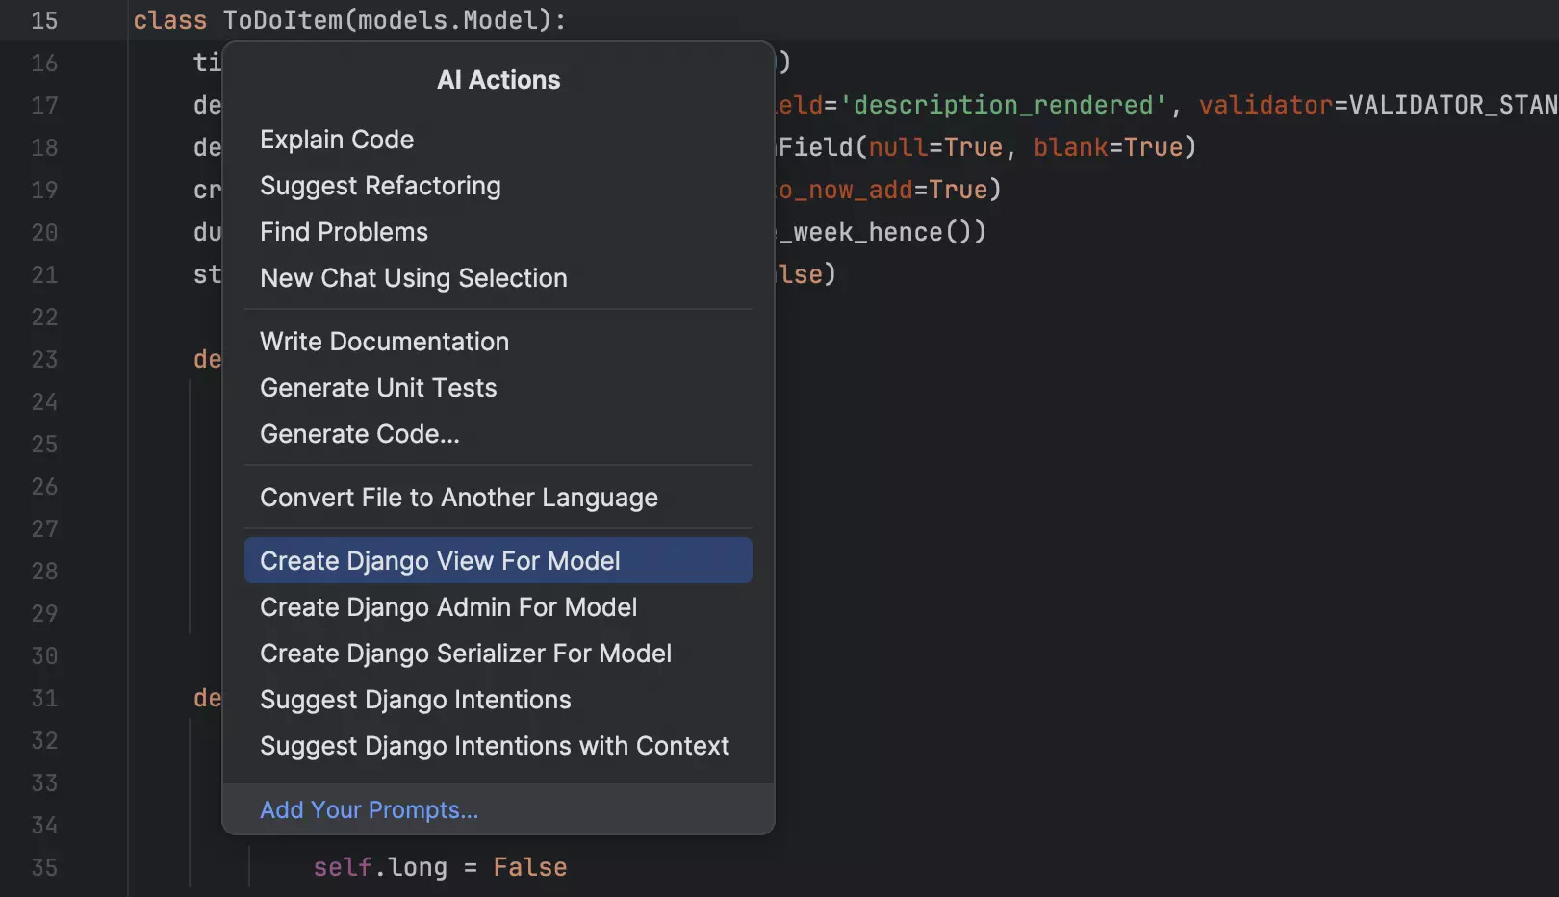Click the ToDoItem class name
The width and height of the screenshot is (1559, 897).
pos(282,20)
